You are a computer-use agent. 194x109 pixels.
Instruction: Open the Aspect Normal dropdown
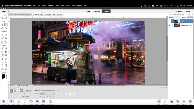coord(47,94)
